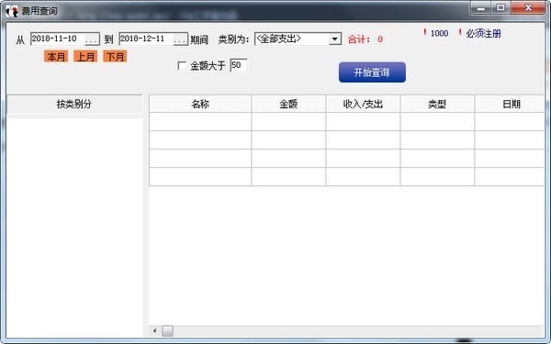This screenshot has height=344, width=551.
Task: Open date picker for end date 2018-12-11
Action: tap(180, 39)
